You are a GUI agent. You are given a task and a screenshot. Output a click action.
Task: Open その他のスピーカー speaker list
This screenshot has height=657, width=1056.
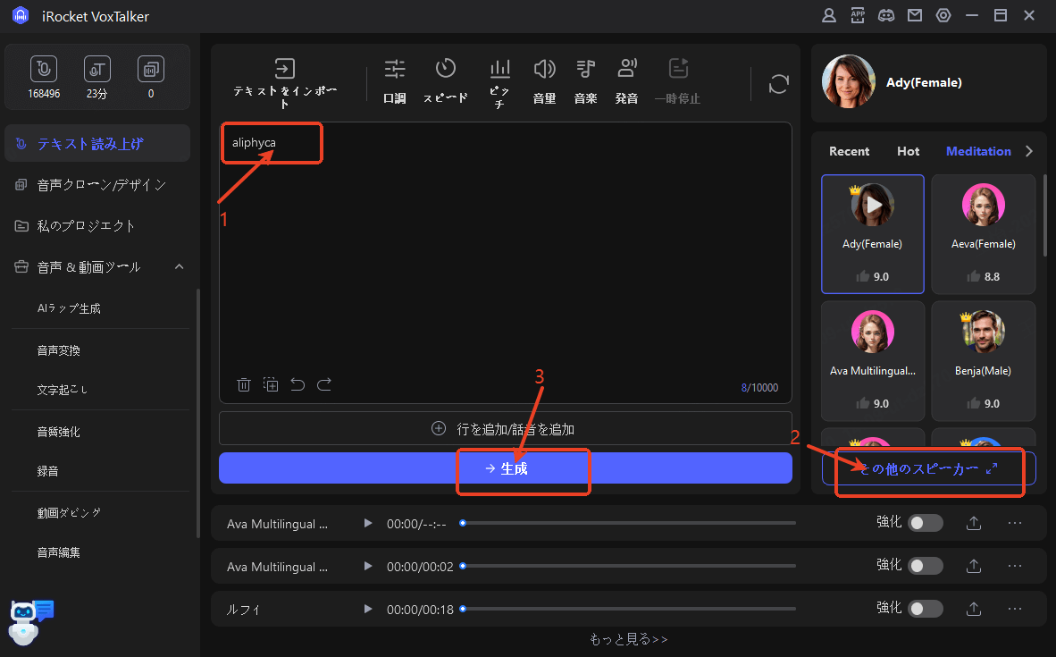pos(928,468)
